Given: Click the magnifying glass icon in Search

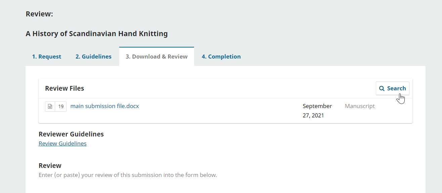Looking at the screenshot, I should click(x=382, y=89).
